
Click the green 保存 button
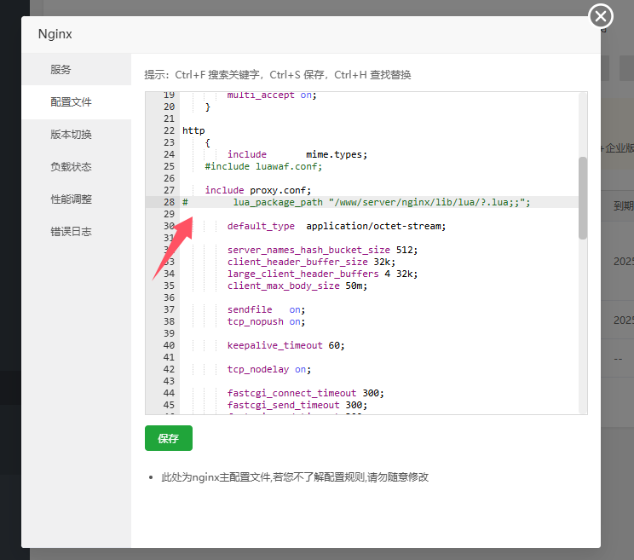point(169,438)
